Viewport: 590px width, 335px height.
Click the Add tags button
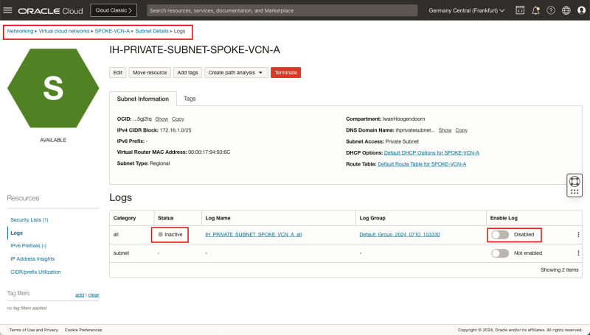click(x=187, y=73)
